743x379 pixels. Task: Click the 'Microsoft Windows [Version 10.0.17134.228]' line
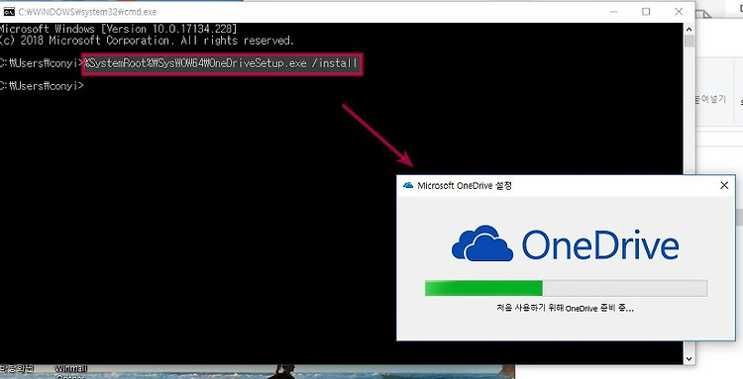point(118,29)
